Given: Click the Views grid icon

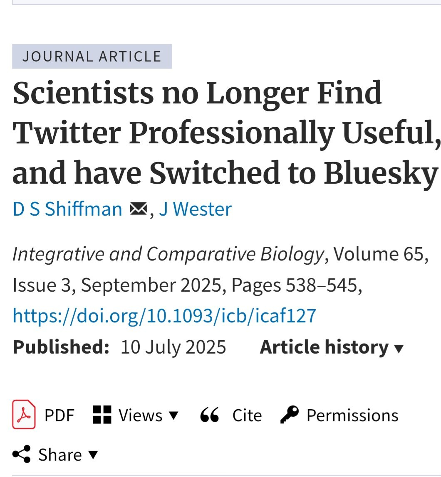Looking at the screenshot, I should point(102,415).
